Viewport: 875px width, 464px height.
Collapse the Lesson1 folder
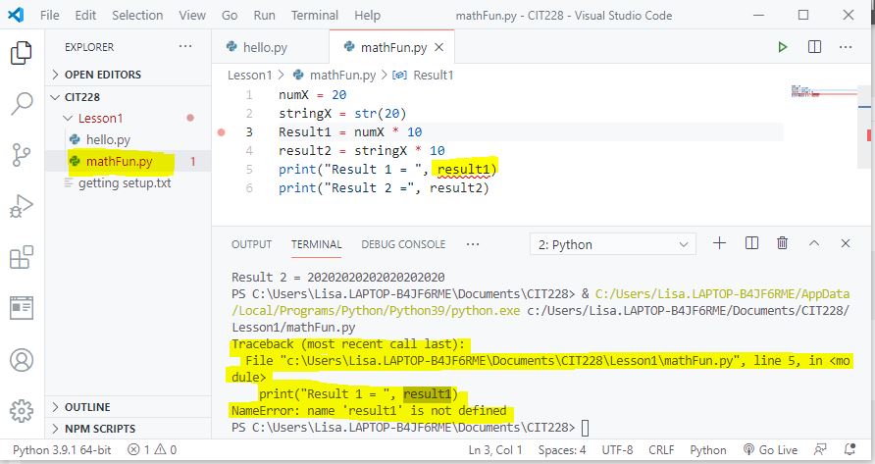[100, 118]
